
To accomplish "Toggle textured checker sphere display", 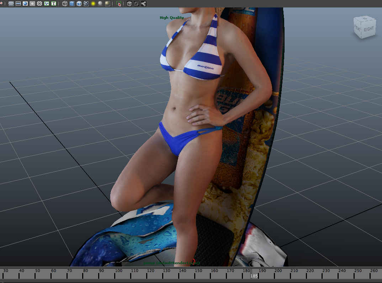I will pos(86,4).
